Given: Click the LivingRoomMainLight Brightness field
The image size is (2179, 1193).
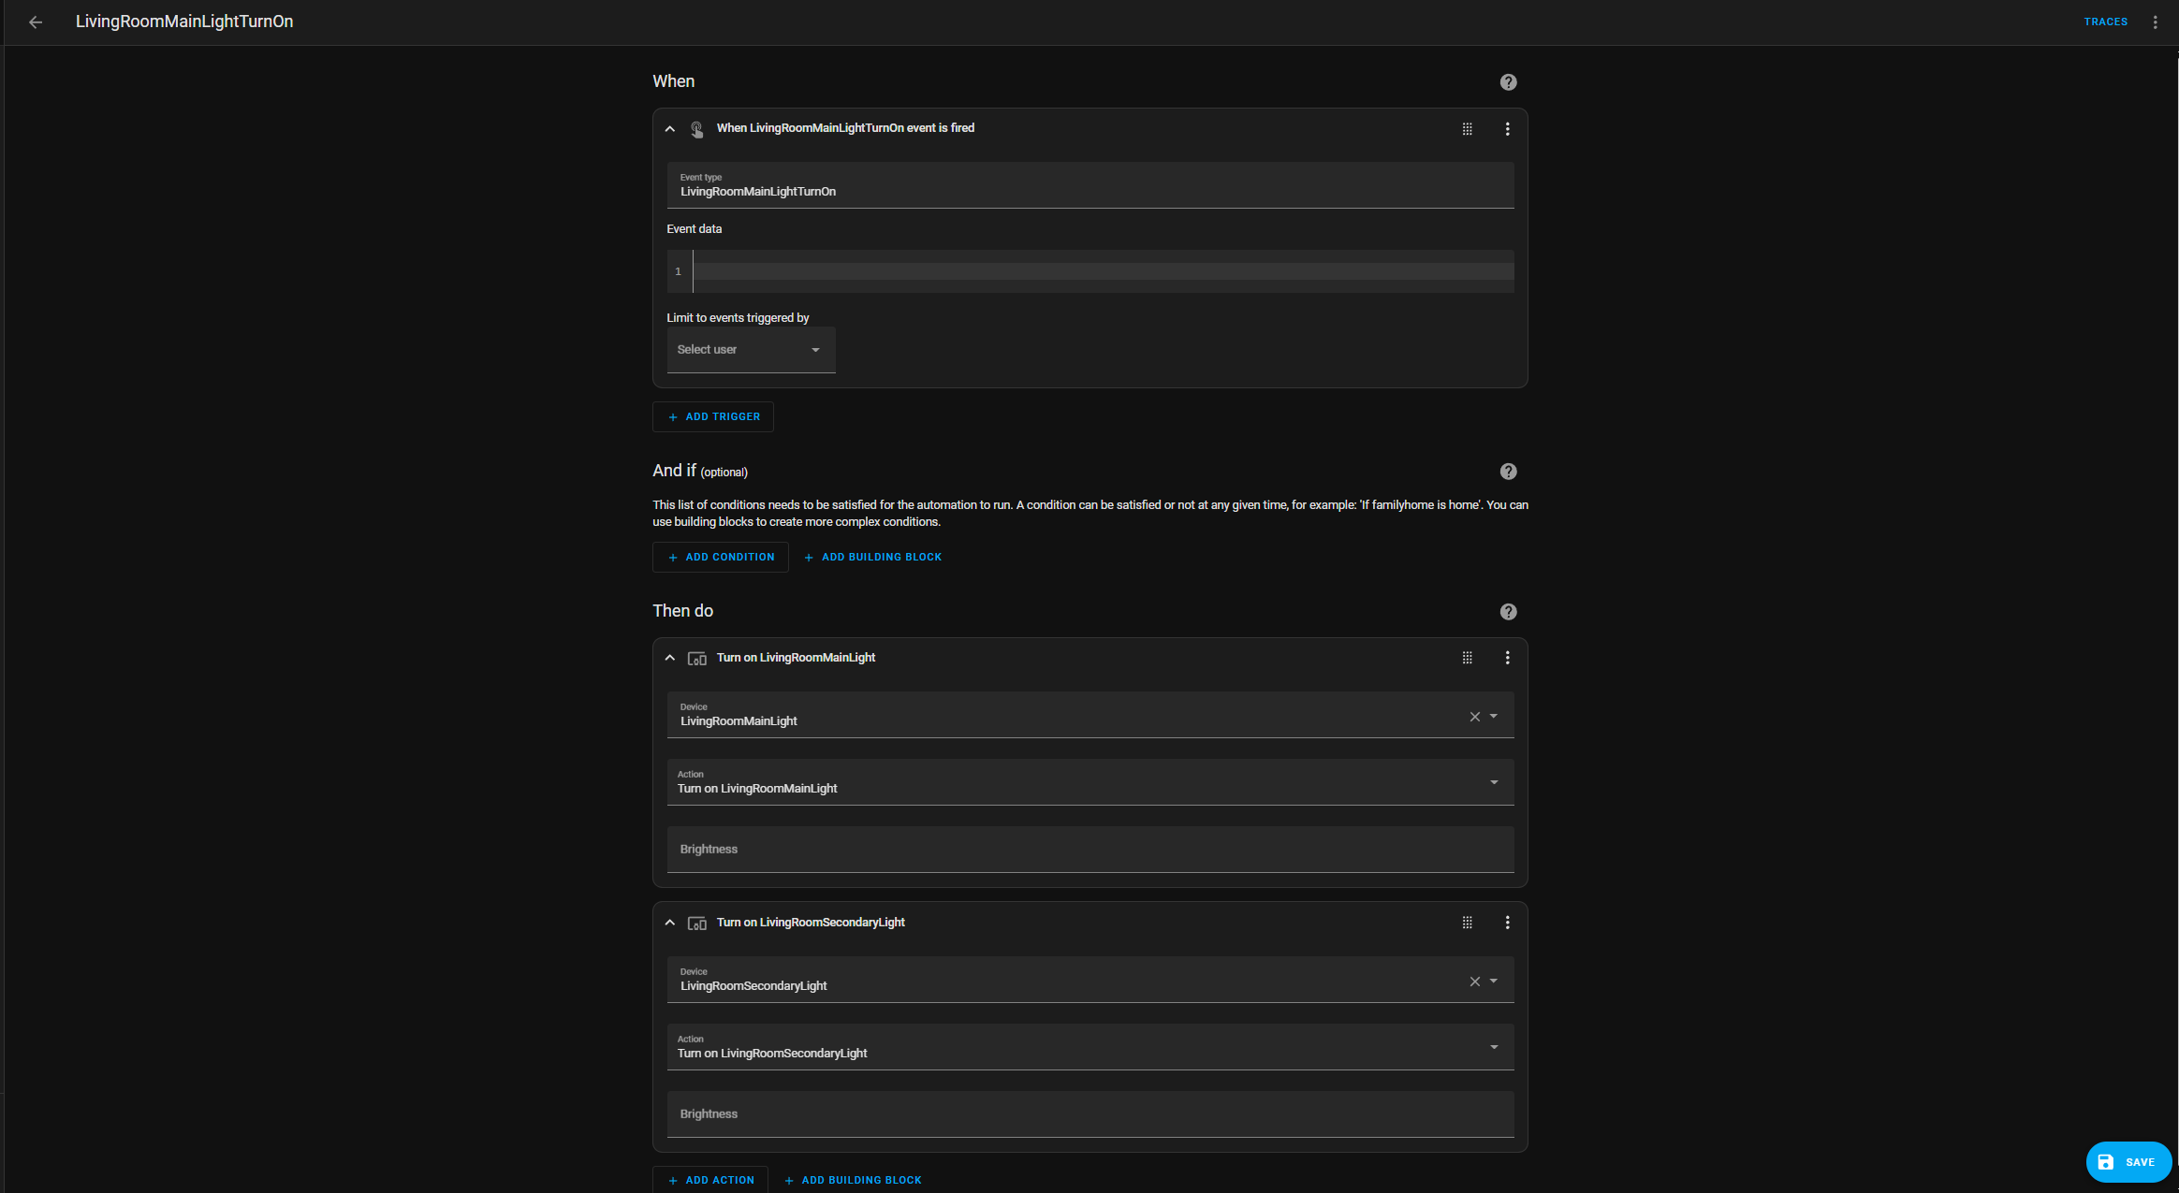Looking at the screenshot, I should [x=1089, y=850].
